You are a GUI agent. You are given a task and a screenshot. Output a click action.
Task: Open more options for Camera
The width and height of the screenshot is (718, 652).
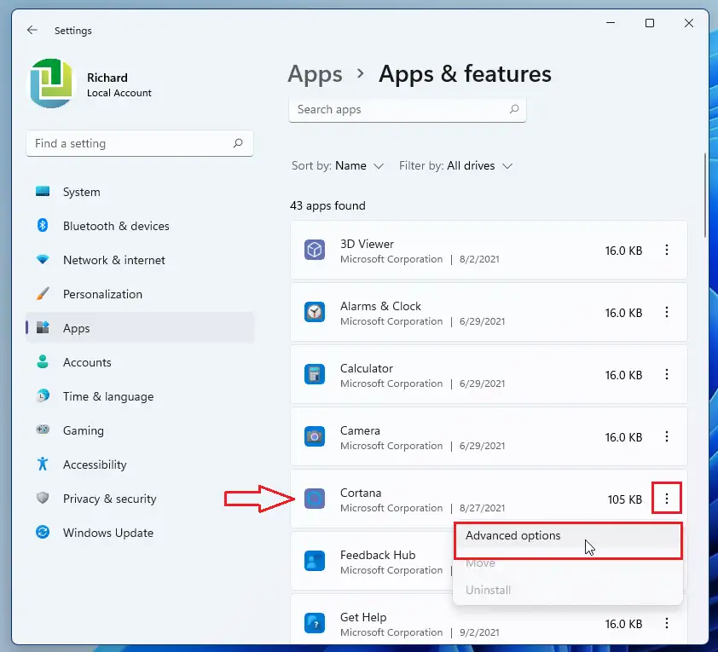coord(667,436)
